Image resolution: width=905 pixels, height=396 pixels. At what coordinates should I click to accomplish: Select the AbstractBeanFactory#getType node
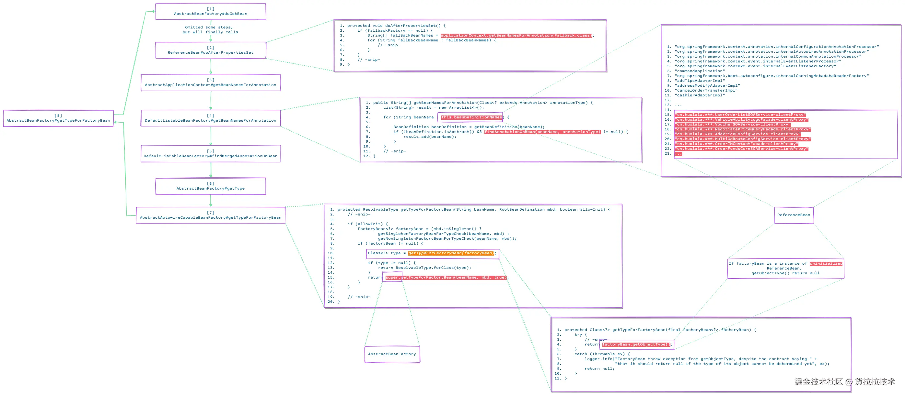(x=210, y=186)
